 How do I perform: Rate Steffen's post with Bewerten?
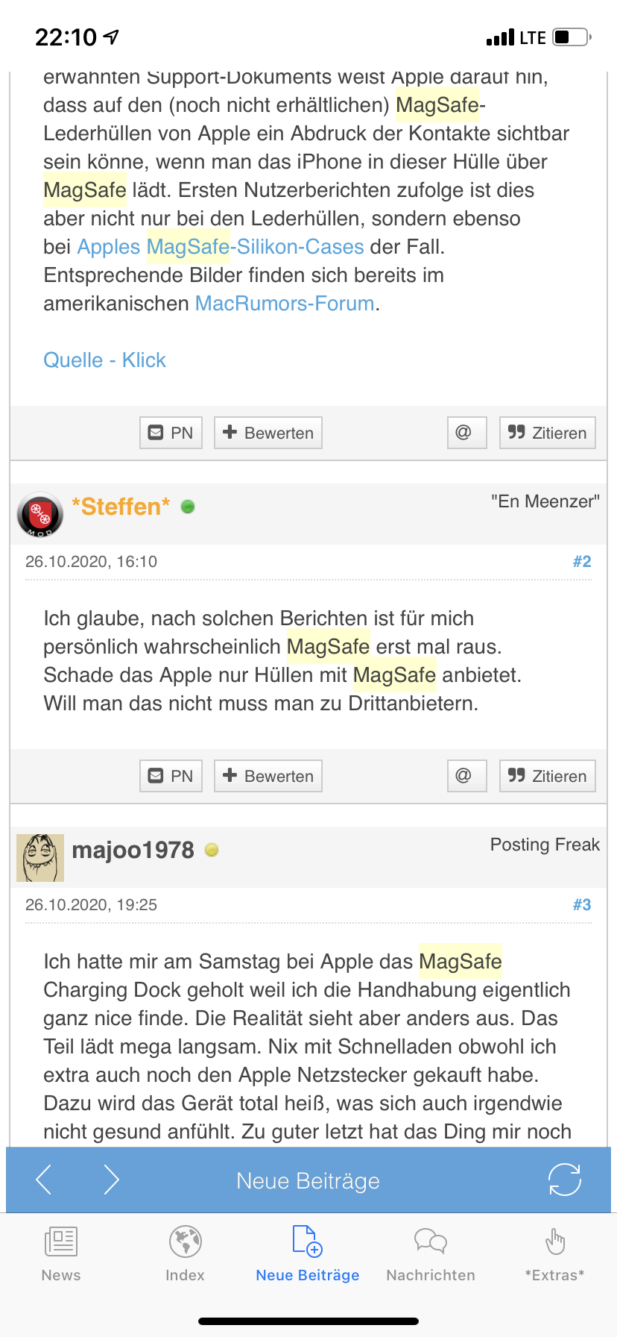[x=268, y=776]
